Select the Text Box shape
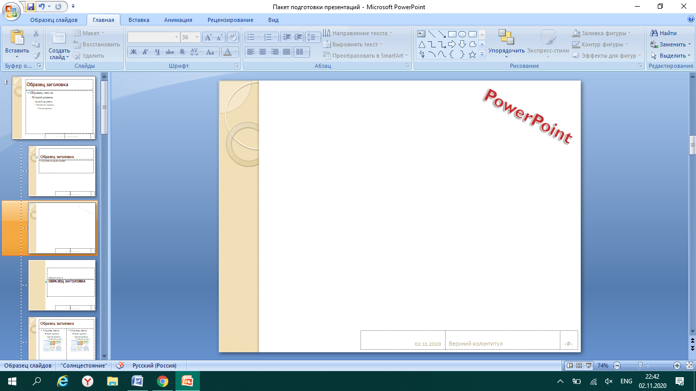Screen dimensions: 696x391 [x=422, y=34]
